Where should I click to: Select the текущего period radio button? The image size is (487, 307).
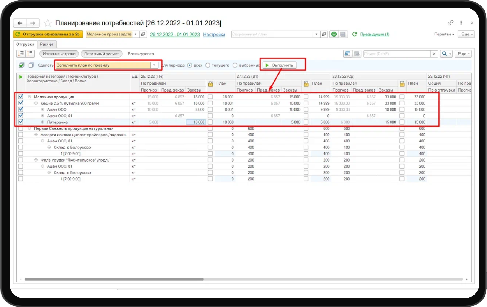coord(208,65)
